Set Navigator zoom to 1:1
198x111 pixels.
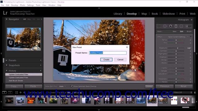tap(34, 19)
